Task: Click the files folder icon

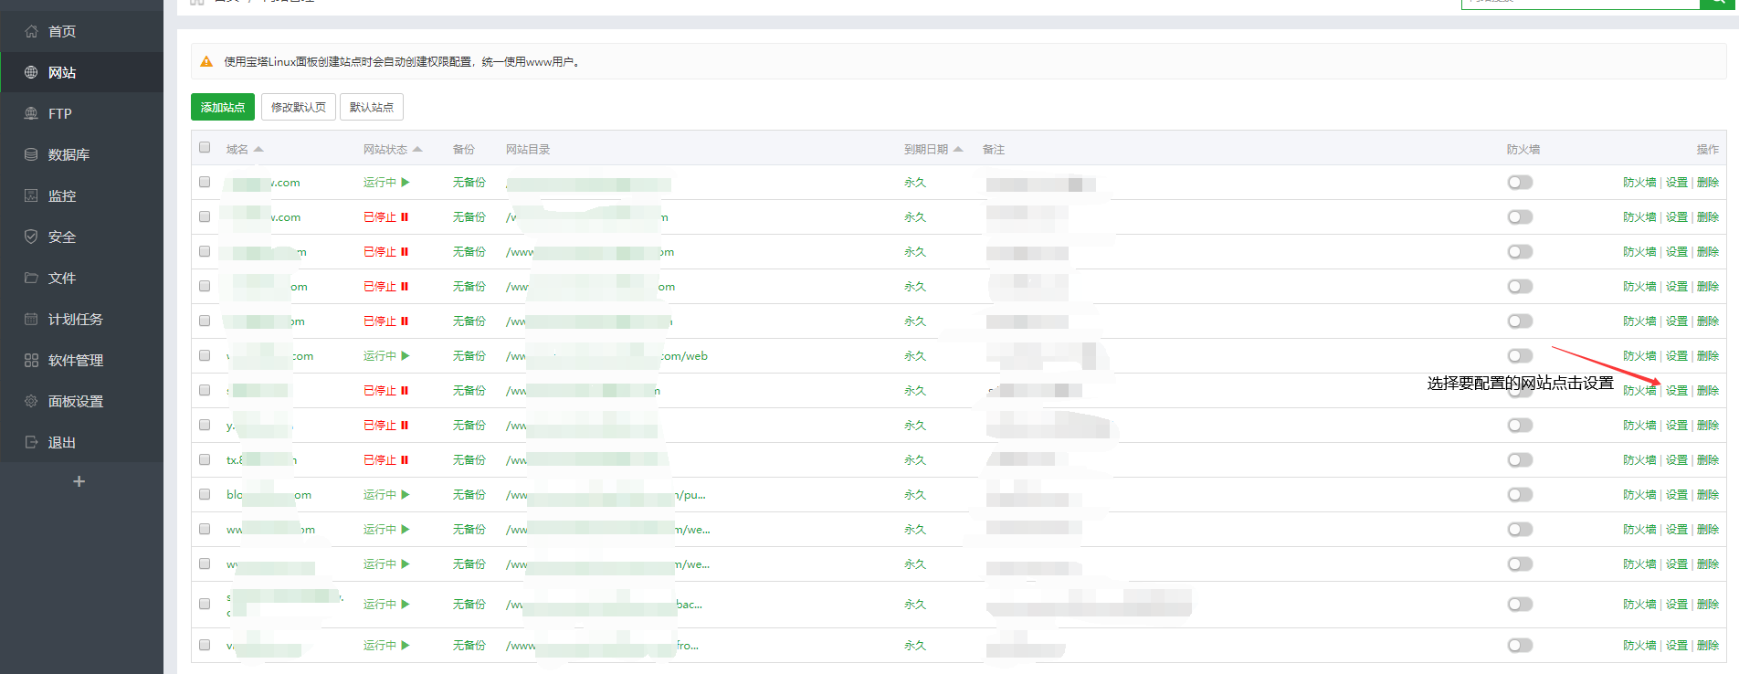Action: pos(31,278)
